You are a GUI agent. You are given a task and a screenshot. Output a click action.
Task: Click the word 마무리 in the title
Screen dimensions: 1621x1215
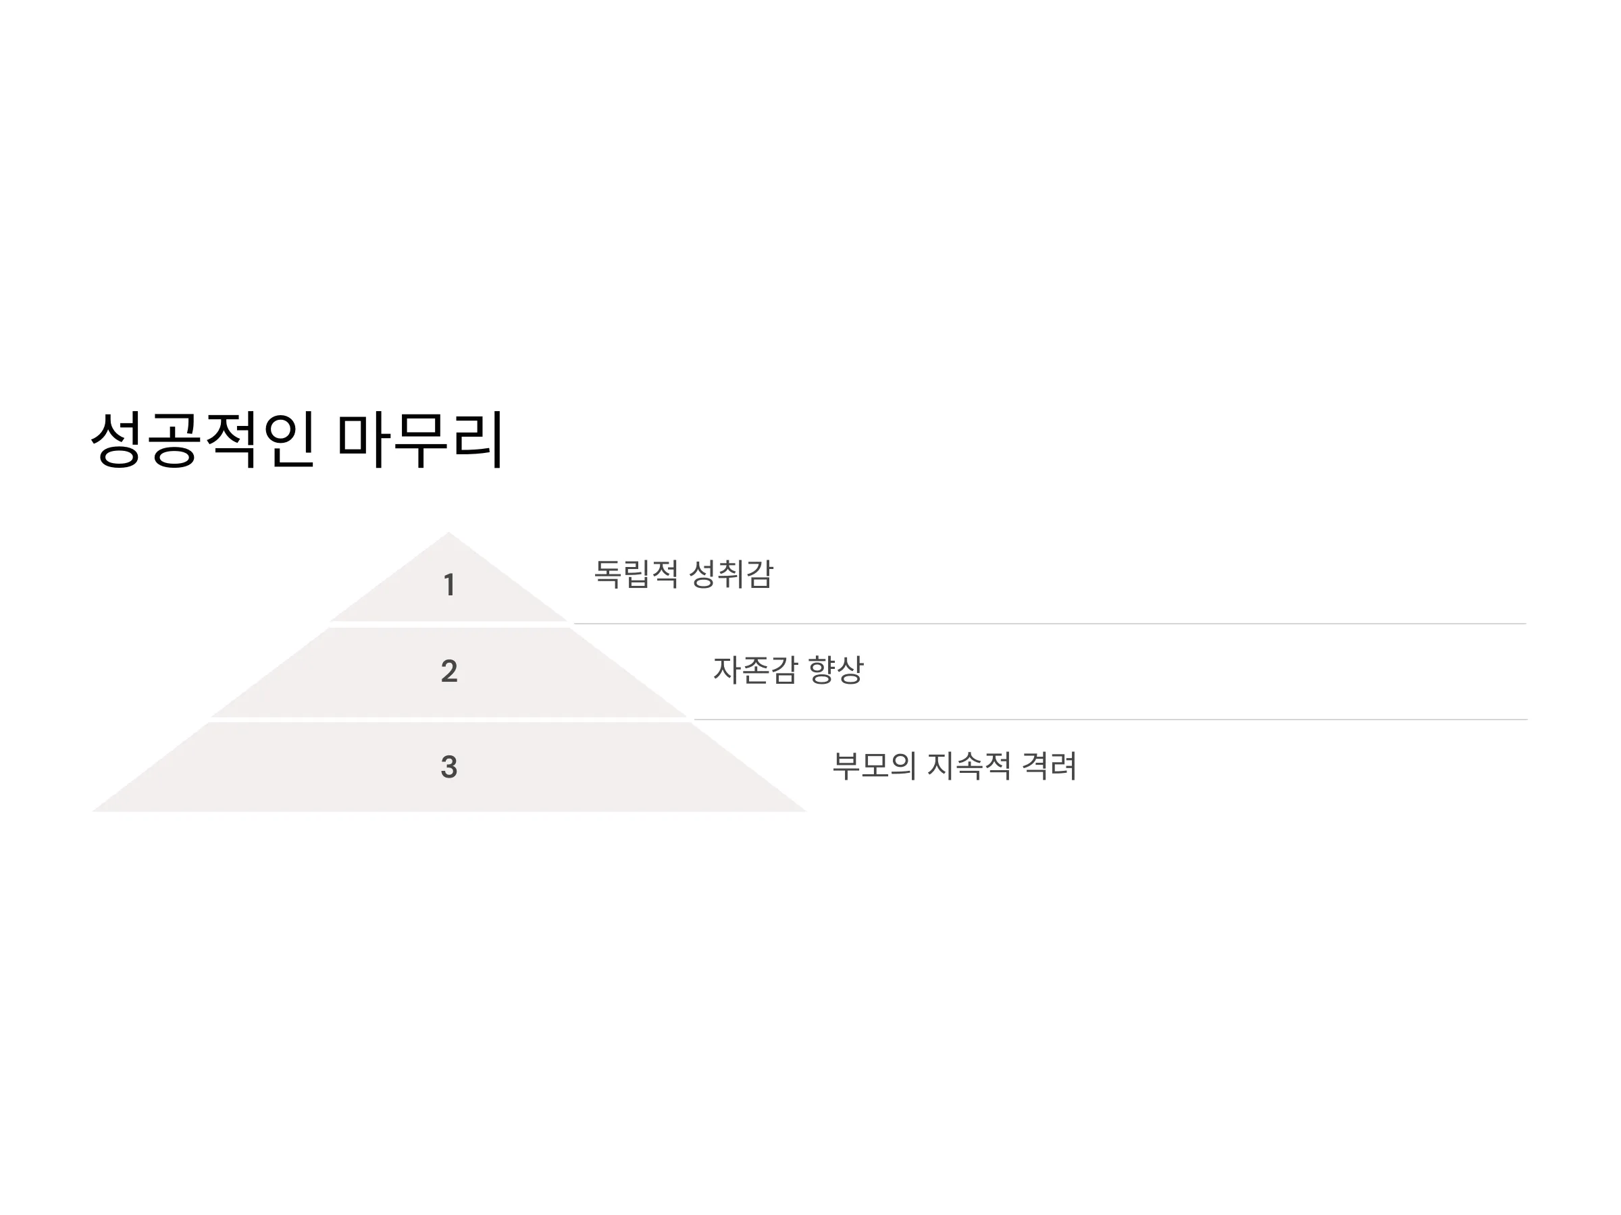[421, 439]
